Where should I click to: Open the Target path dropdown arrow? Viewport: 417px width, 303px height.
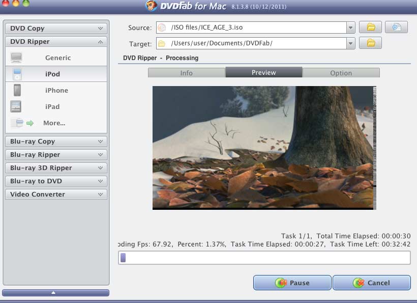point(350,43)
